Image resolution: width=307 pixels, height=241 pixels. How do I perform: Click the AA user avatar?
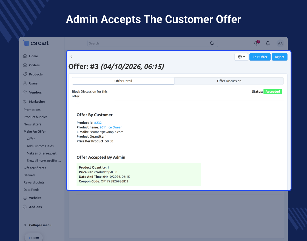(x=280, y=44)
